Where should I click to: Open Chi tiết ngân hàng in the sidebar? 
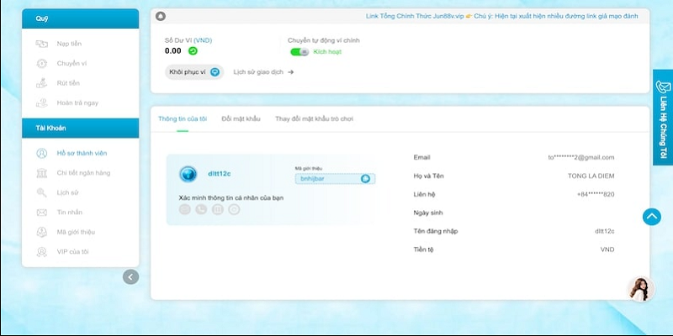click(84, 173)
